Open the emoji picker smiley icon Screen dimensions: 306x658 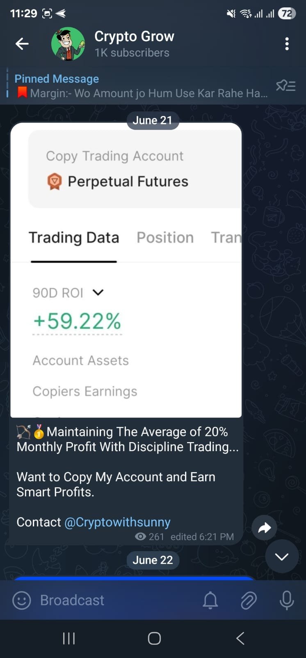22,600
